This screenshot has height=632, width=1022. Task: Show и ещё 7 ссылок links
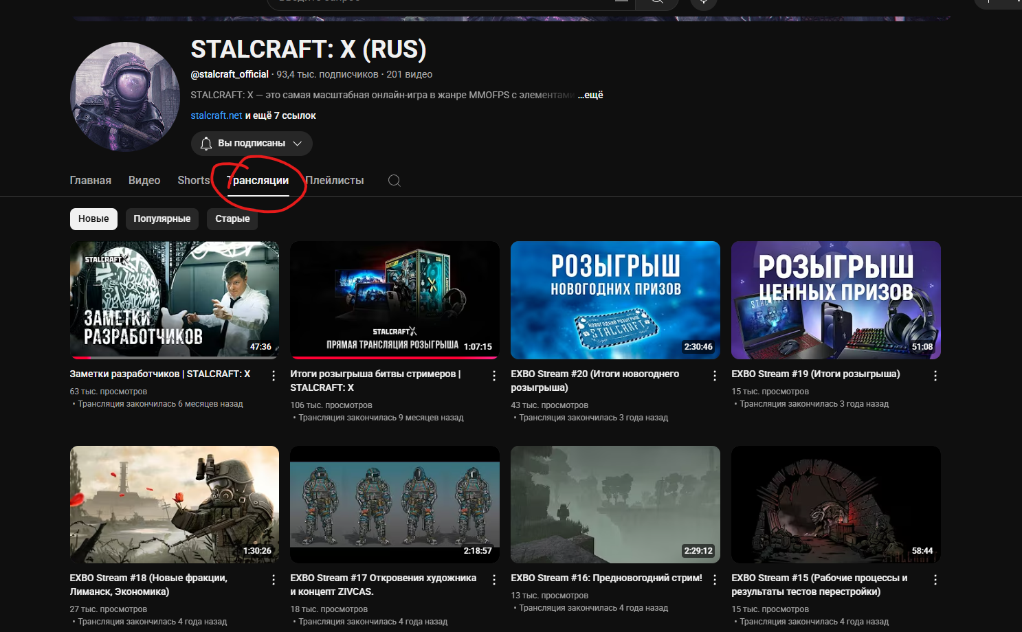pos(280,115)
